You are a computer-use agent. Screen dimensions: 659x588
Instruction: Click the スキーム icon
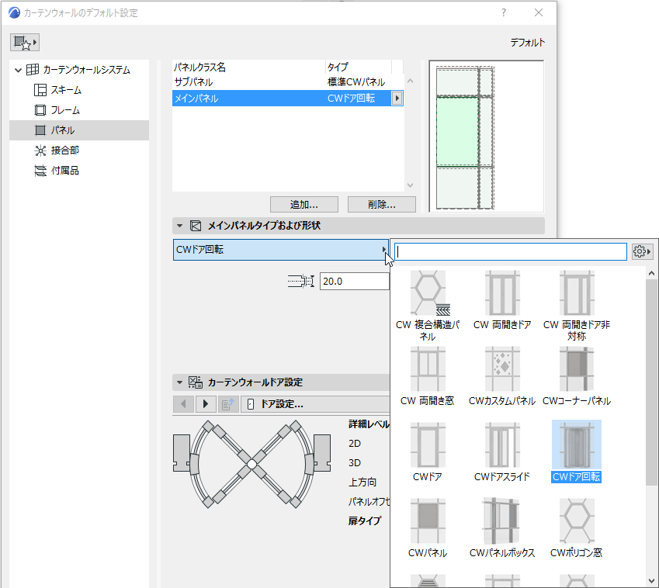click(x=40, y=90)
